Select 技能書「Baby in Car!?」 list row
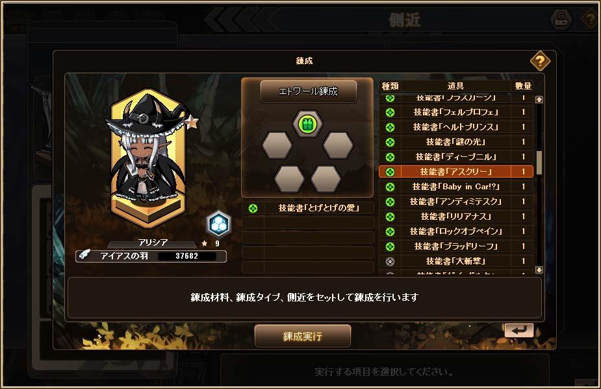 (455, 187)
